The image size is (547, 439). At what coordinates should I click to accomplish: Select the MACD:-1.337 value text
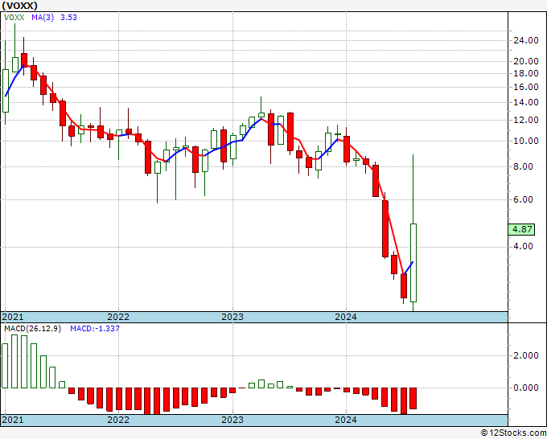[95, 329]
